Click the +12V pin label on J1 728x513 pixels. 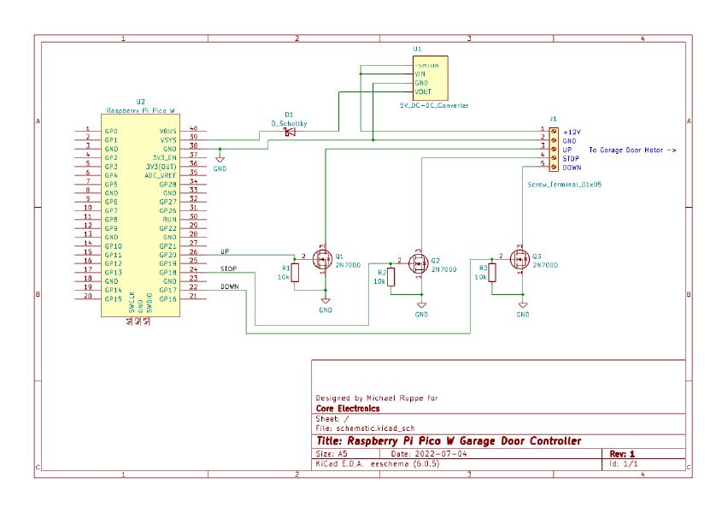(x=572, y=133)
